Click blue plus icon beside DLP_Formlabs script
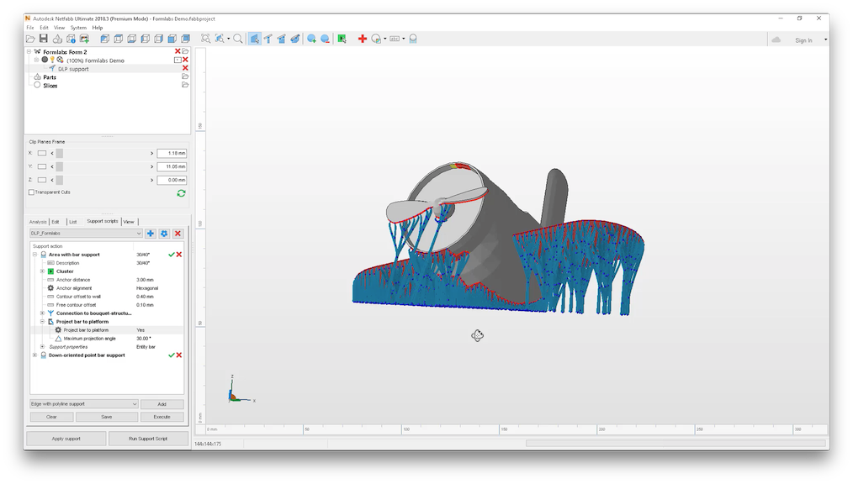 (x=151, y=234)
